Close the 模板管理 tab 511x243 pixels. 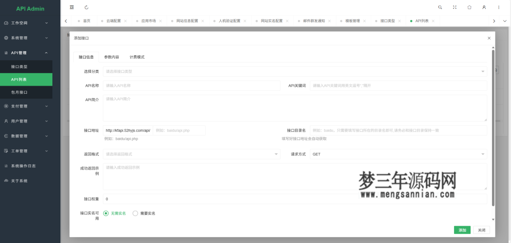pos(364,21)
